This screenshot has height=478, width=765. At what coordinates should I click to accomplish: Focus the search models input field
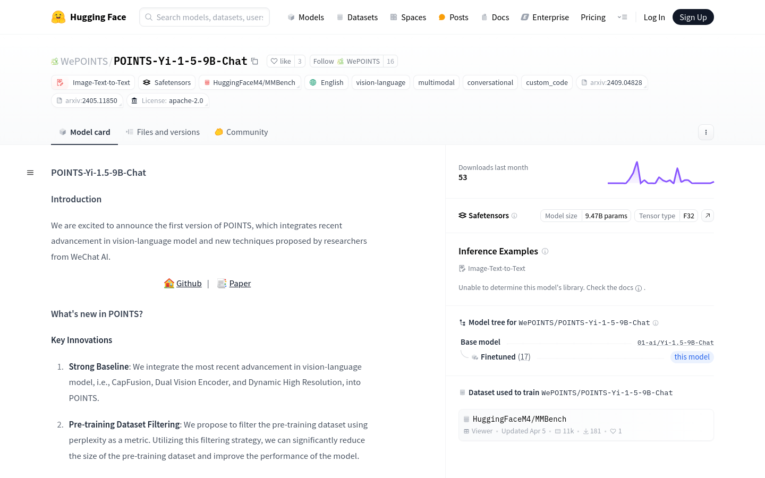205,17
